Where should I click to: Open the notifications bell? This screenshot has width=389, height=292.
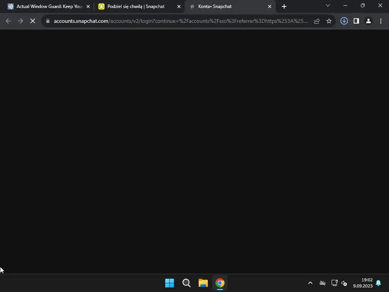click(x=379, y=283)
